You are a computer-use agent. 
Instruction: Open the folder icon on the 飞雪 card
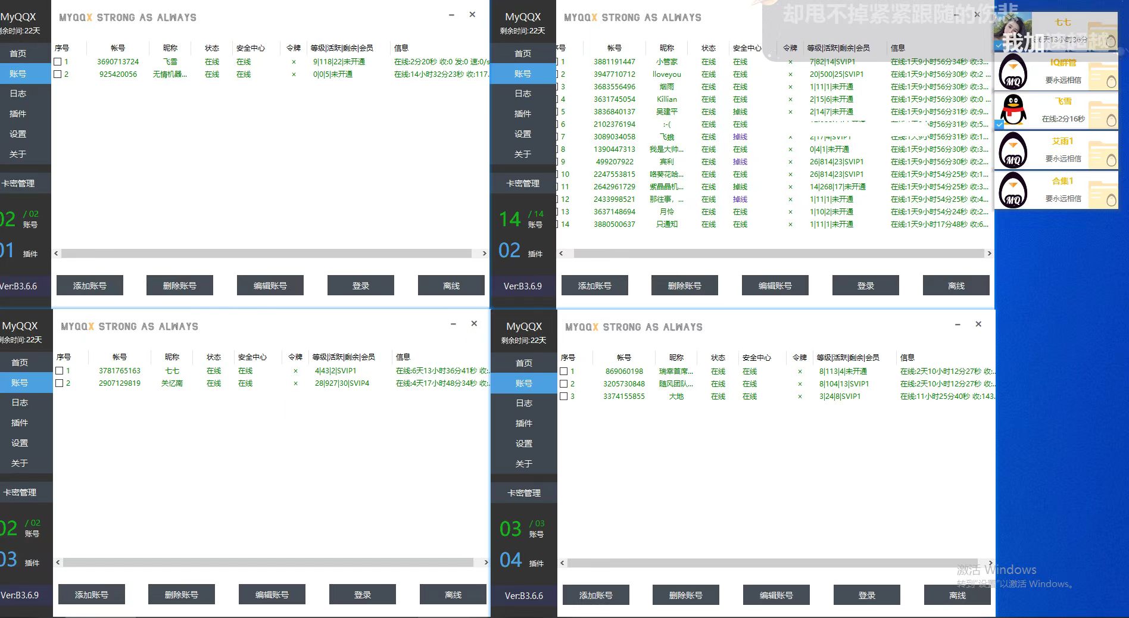click(1102, 114)
